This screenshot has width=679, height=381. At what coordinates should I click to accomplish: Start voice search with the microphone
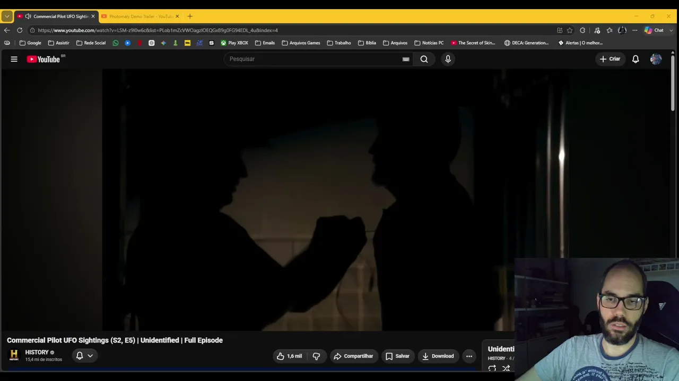pyautogui.click(x=448, y=59)
